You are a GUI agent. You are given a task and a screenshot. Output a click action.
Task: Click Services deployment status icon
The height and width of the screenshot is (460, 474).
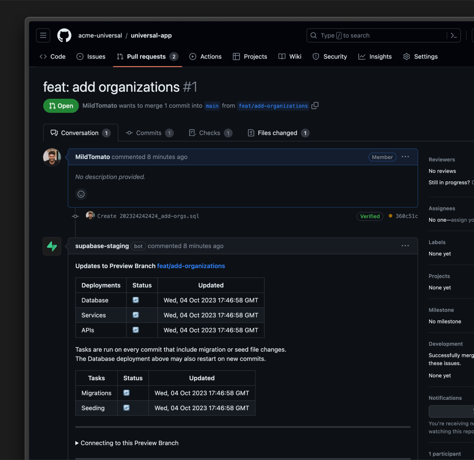tap(136, 315)
